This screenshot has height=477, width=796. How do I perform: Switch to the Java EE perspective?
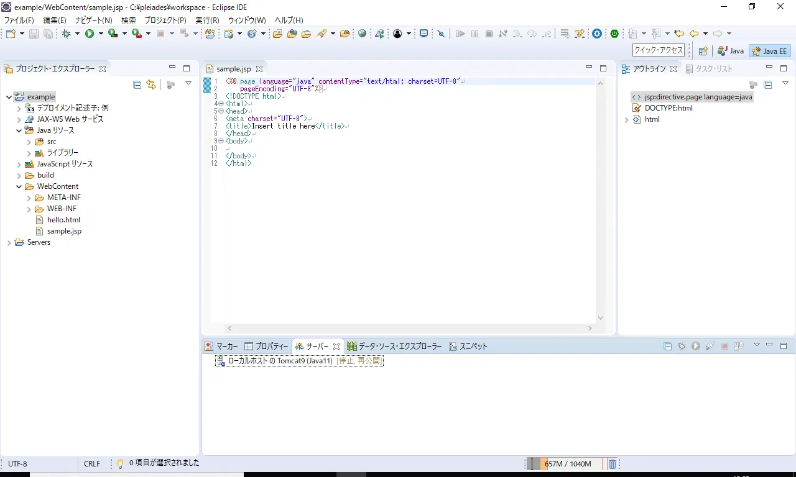click(770, 51)
